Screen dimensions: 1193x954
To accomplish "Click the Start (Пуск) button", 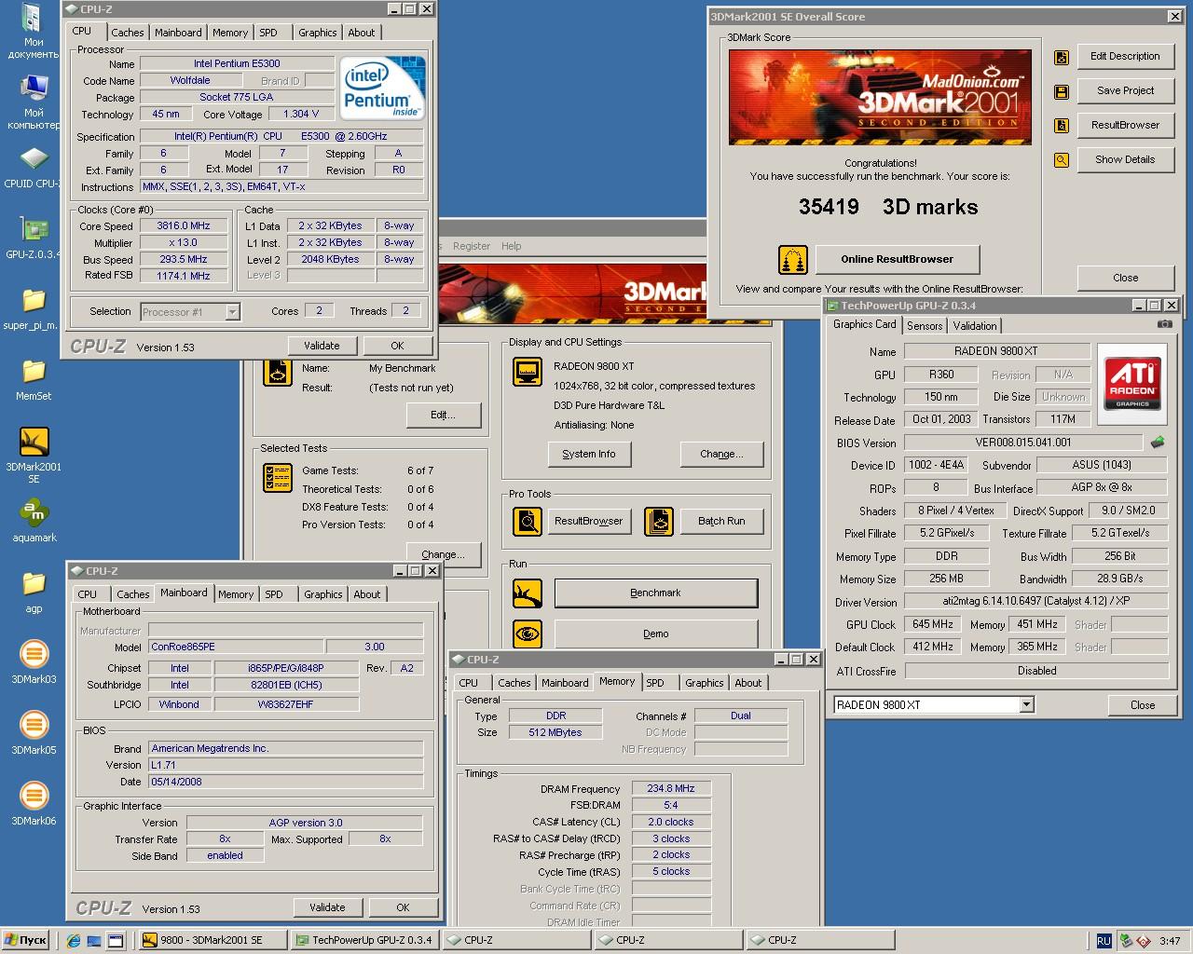I will point(25,940).
